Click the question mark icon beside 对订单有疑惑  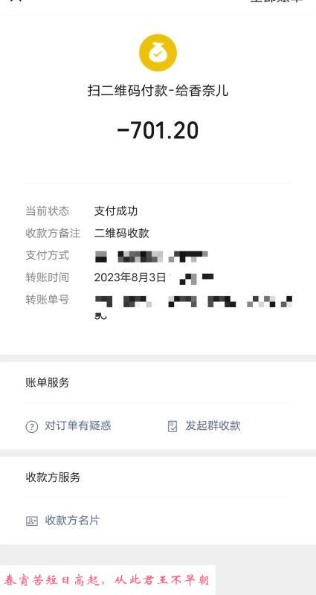(32, 427)
